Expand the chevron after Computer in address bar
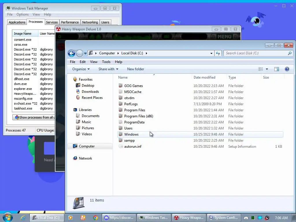This screenshot has width=296, height=222. click(118, 53)
